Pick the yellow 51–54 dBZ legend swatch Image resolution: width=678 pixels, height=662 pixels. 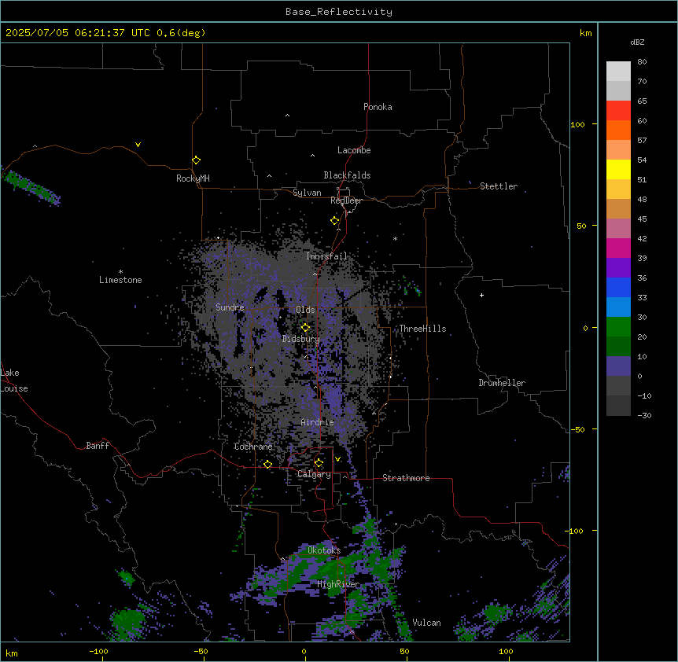(x=618, y=169)
